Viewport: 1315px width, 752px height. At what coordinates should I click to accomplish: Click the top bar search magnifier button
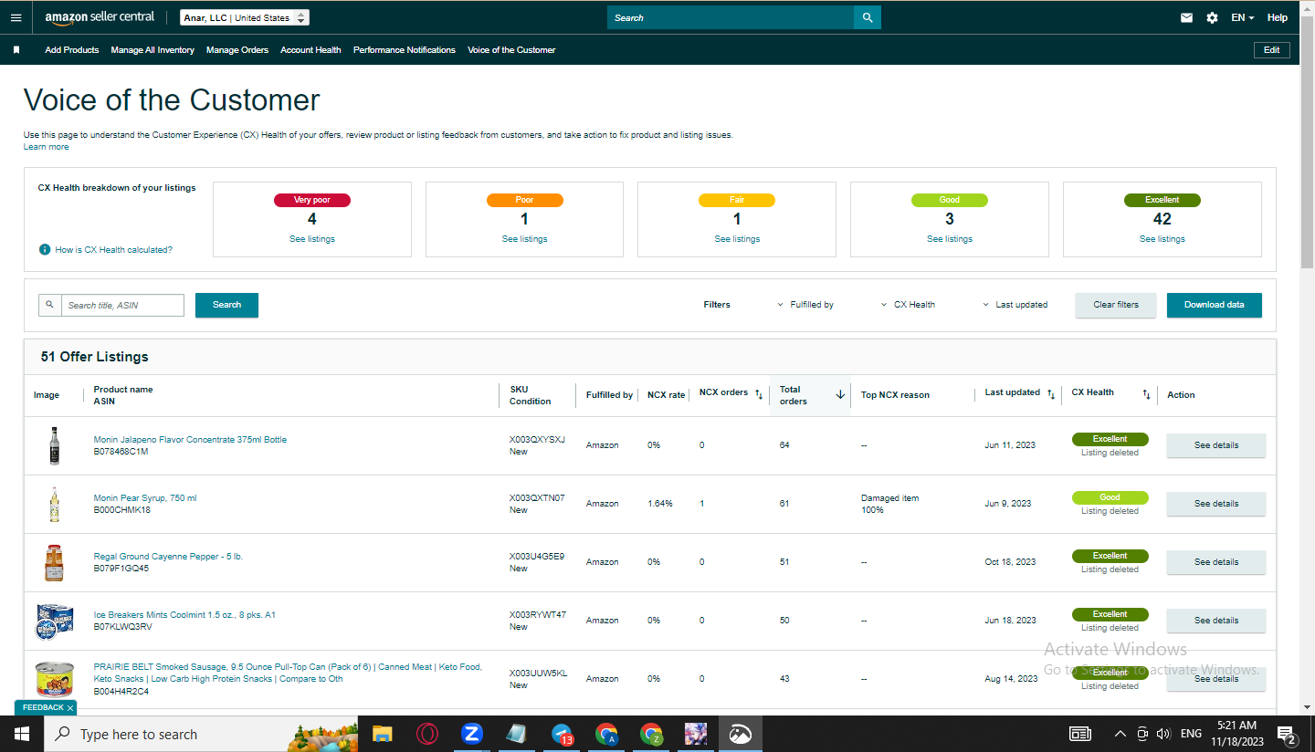868,17
